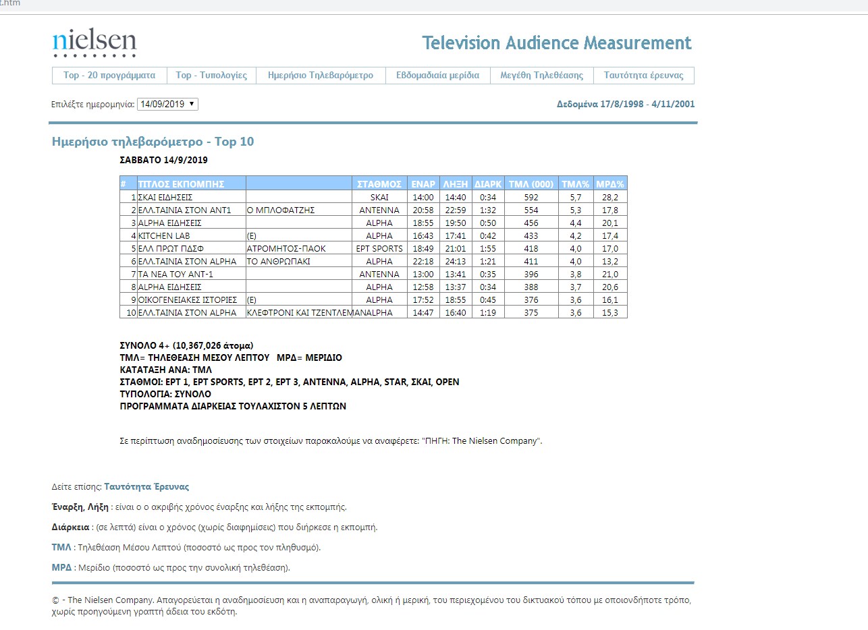Viewport: 868px width, 630px height.
Task: Click Ταυτότητα έρευνας navigation tab
Action: pyautogui.click(x=643, y=76)
